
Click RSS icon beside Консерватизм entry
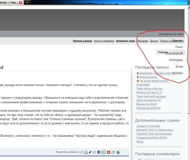137,77
